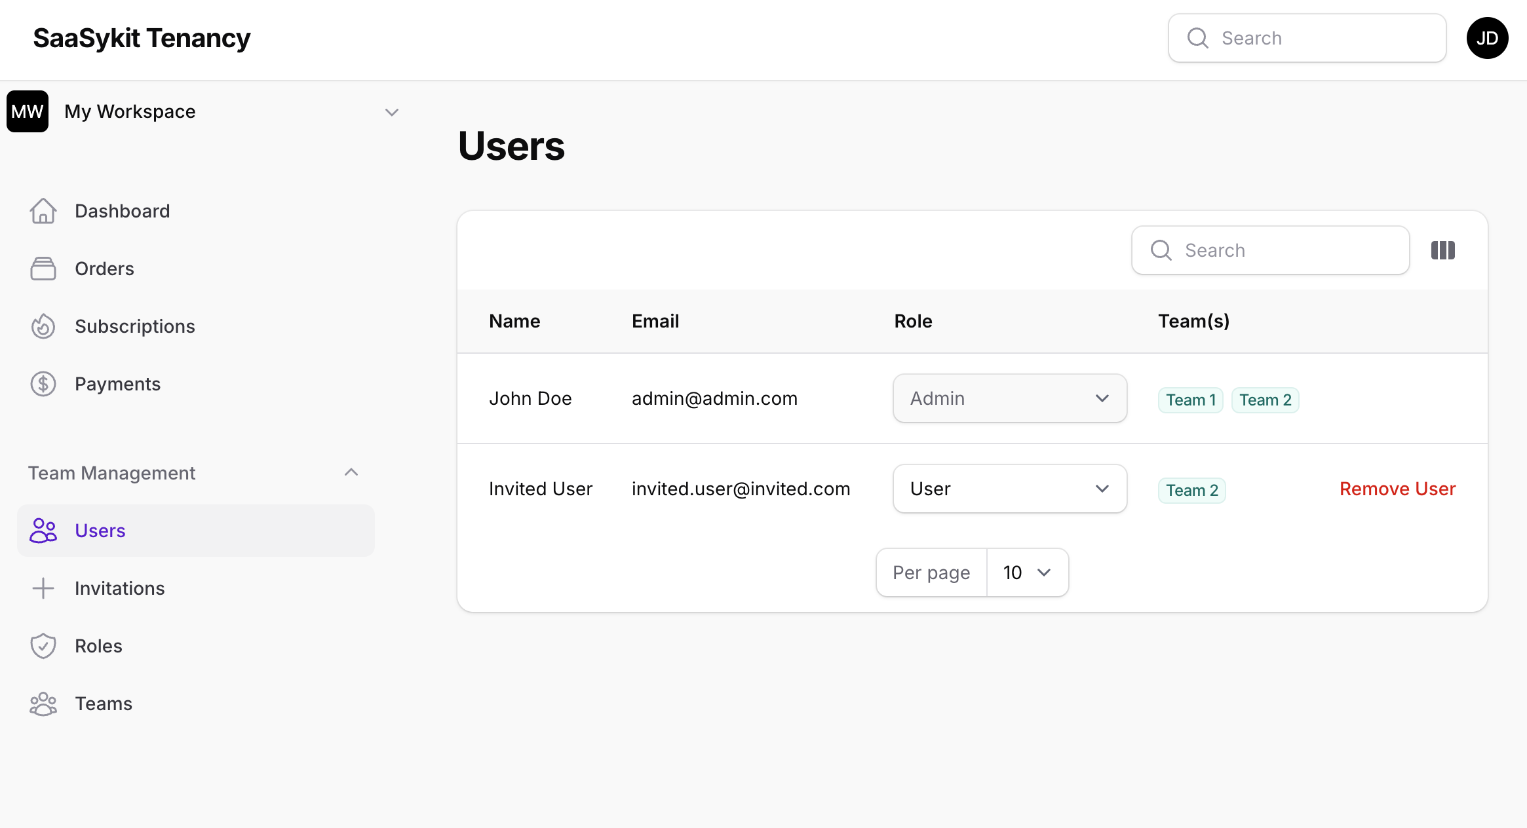The height and width of the screenshot is (828, 1527).
Task: Select the Orders icon in sidebar
Action: point(43,269)
